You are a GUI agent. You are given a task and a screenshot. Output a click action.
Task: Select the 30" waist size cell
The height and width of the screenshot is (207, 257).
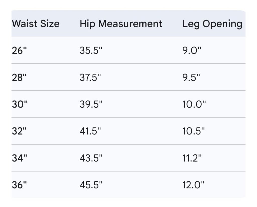click(x=19, y=104)
